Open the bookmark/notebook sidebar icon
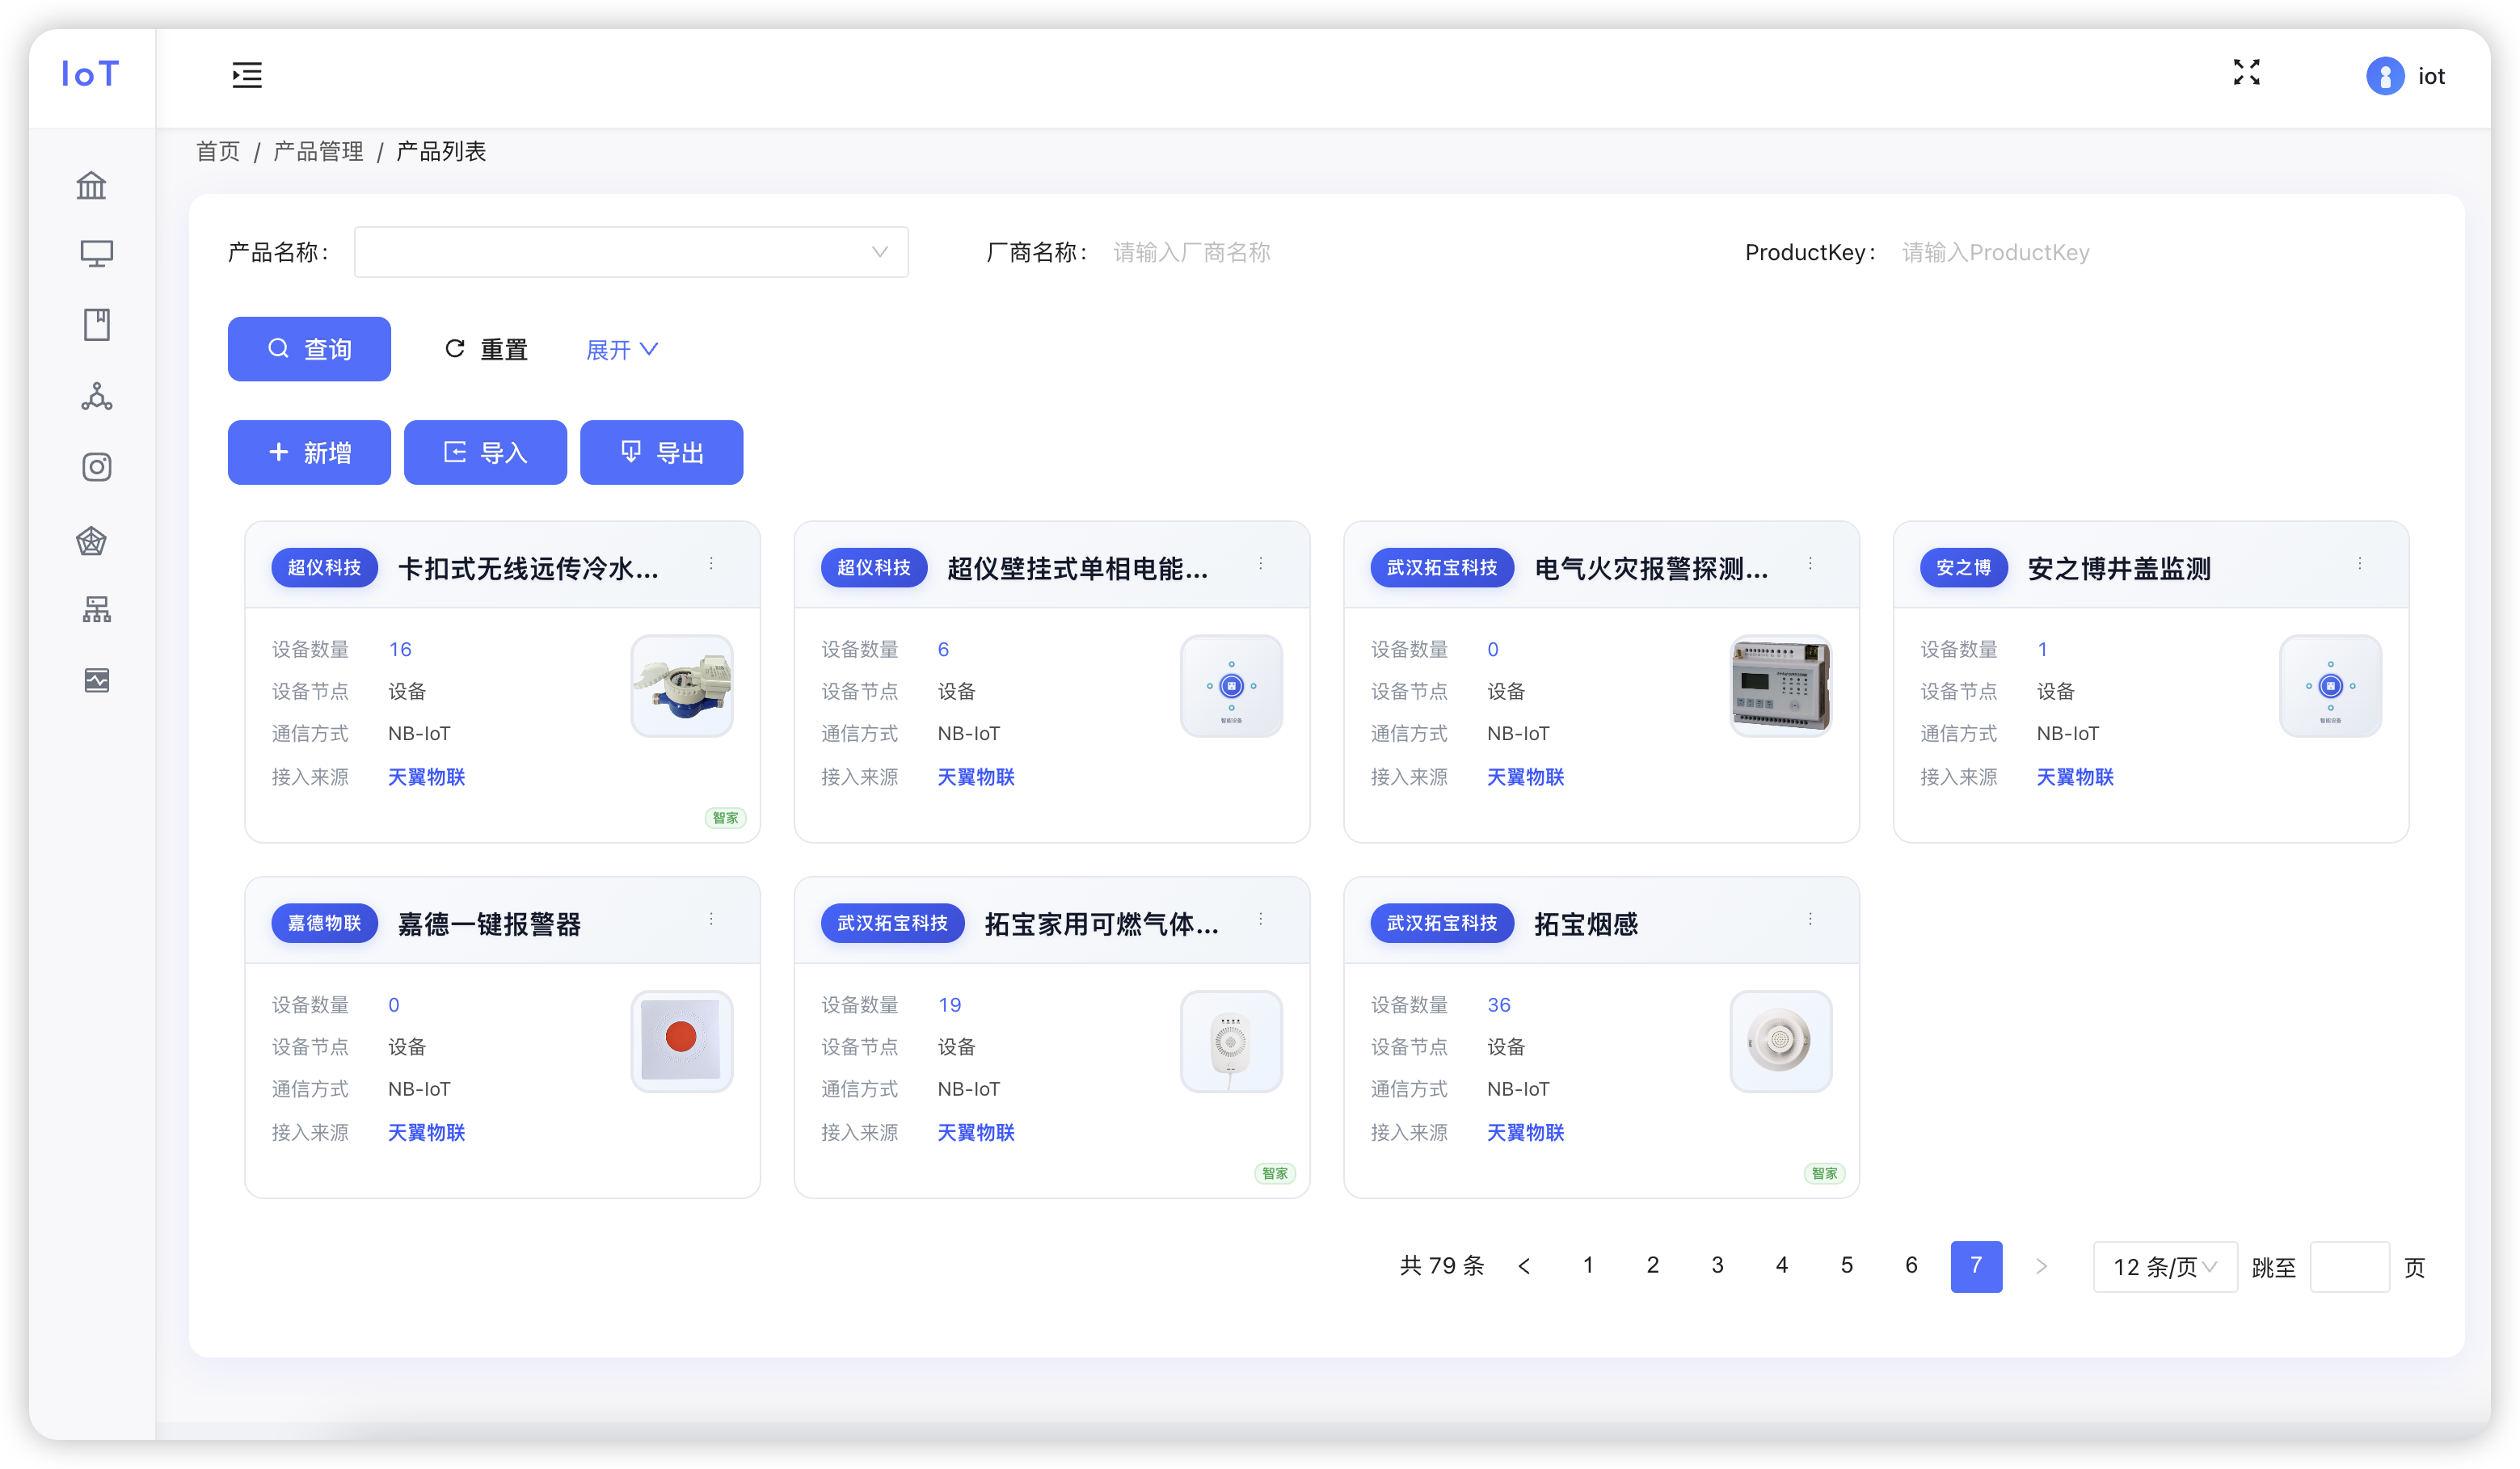Image resolution: width=2520 pixels, height=1469 pixels. (96, 324)
